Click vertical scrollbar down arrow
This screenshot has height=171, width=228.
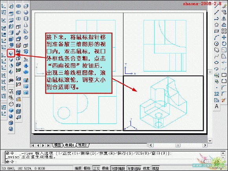[210, 140]
